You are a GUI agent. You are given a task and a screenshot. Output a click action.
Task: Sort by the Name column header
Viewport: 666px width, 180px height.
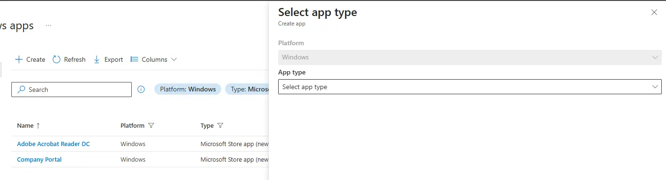click(x=29, y=126)
